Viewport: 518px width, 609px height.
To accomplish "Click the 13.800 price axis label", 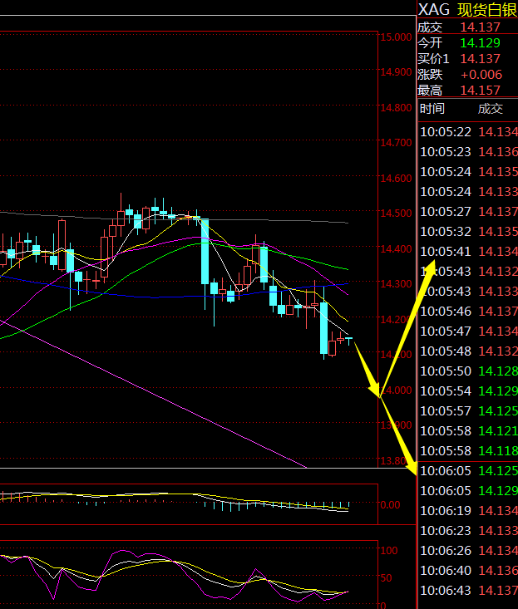I will (x=396, y=460).
